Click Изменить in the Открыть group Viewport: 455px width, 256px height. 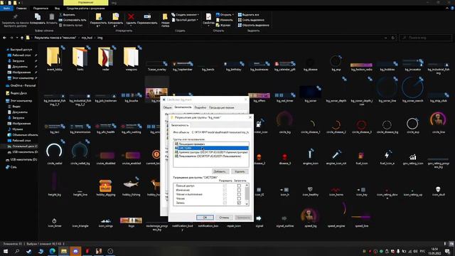pos(225,20)
